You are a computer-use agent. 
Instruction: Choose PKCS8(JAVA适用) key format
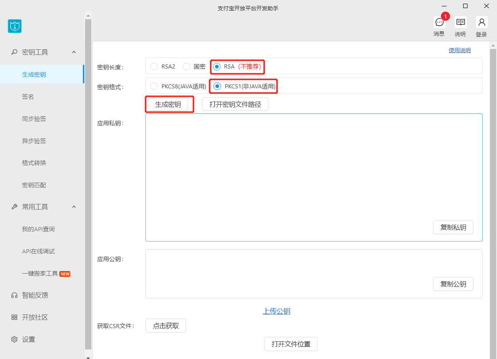click(x=154, y=87)
